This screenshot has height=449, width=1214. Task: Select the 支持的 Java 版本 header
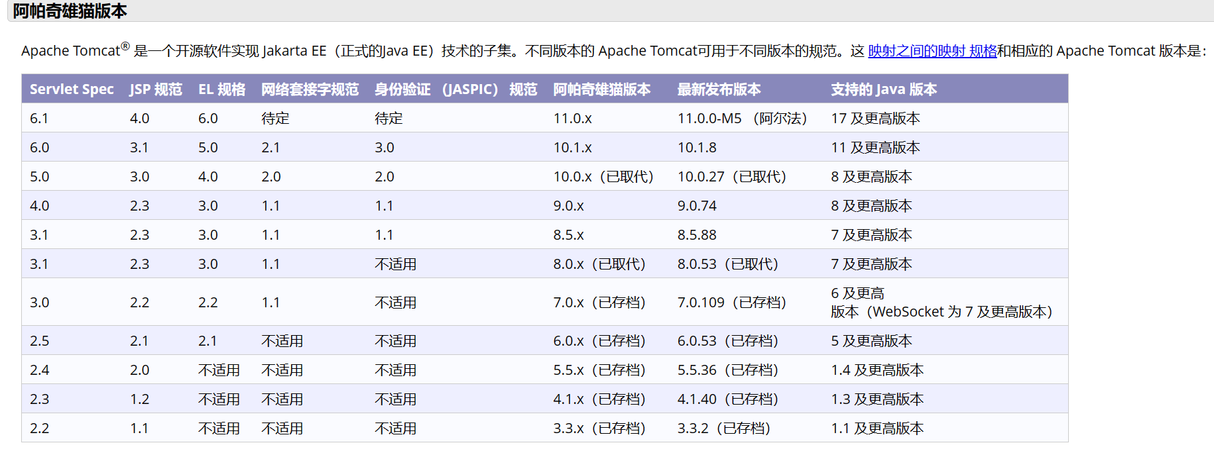coord(884,89)
